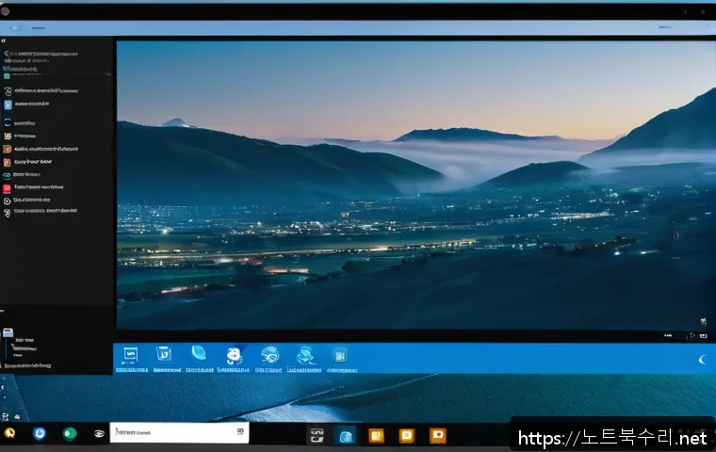Open the blue circular icon on the taskbar

40,434
